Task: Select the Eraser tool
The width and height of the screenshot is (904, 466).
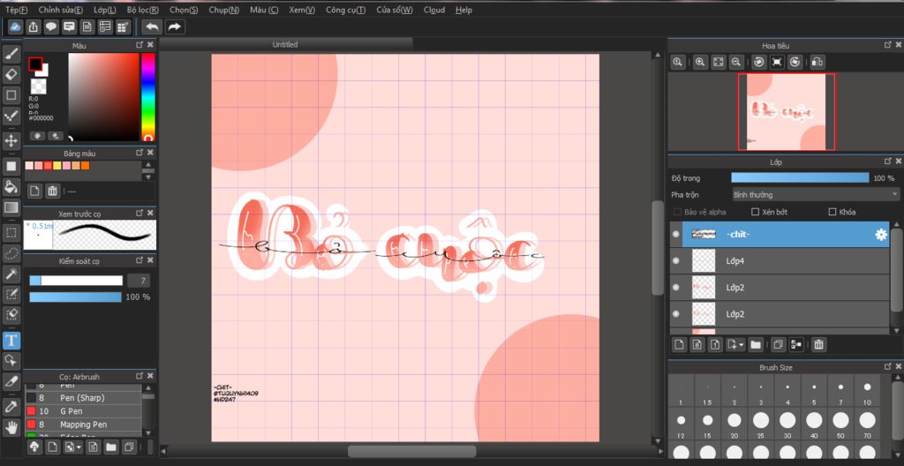Action: click(x=11, y=74)
